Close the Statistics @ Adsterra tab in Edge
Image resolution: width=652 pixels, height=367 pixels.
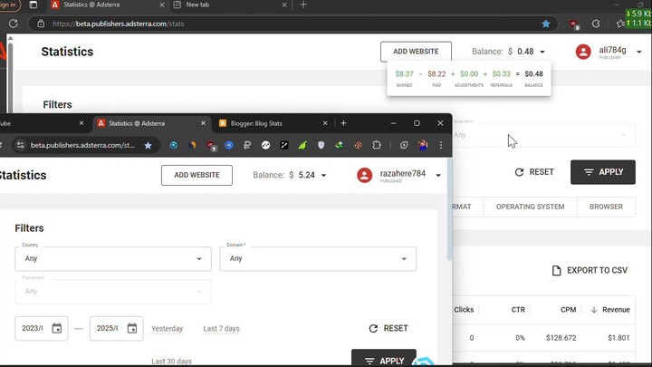point(162,5)
